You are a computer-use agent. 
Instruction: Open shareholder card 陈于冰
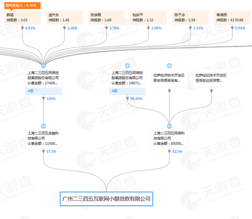pyautogui.click(x=190, y=17)
